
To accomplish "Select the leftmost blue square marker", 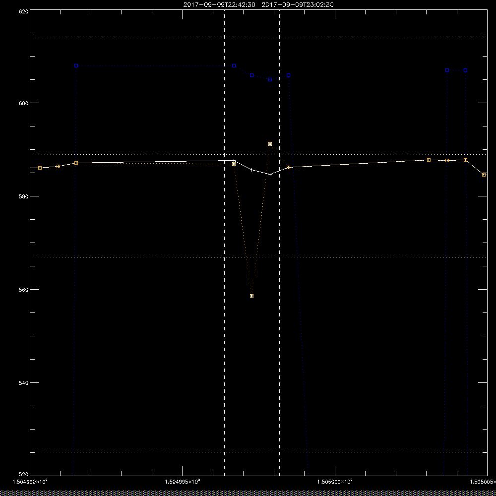I will (x=76, y=66).
